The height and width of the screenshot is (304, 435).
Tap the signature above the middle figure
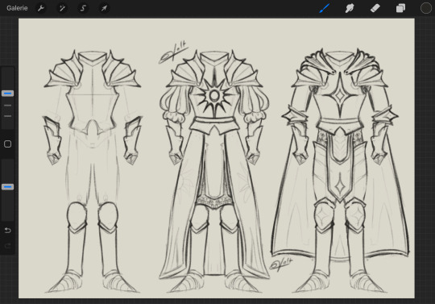pos(173,52)
